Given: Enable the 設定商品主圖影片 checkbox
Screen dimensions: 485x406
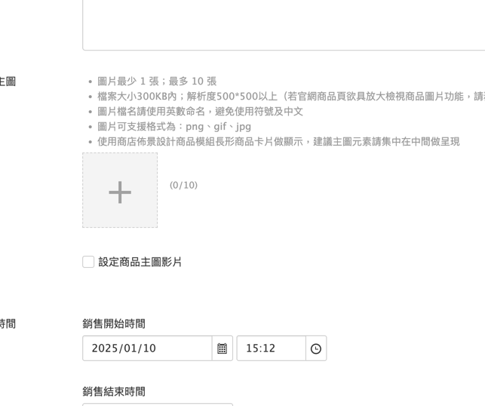Looking at the screenshot, I should point(88,262).
